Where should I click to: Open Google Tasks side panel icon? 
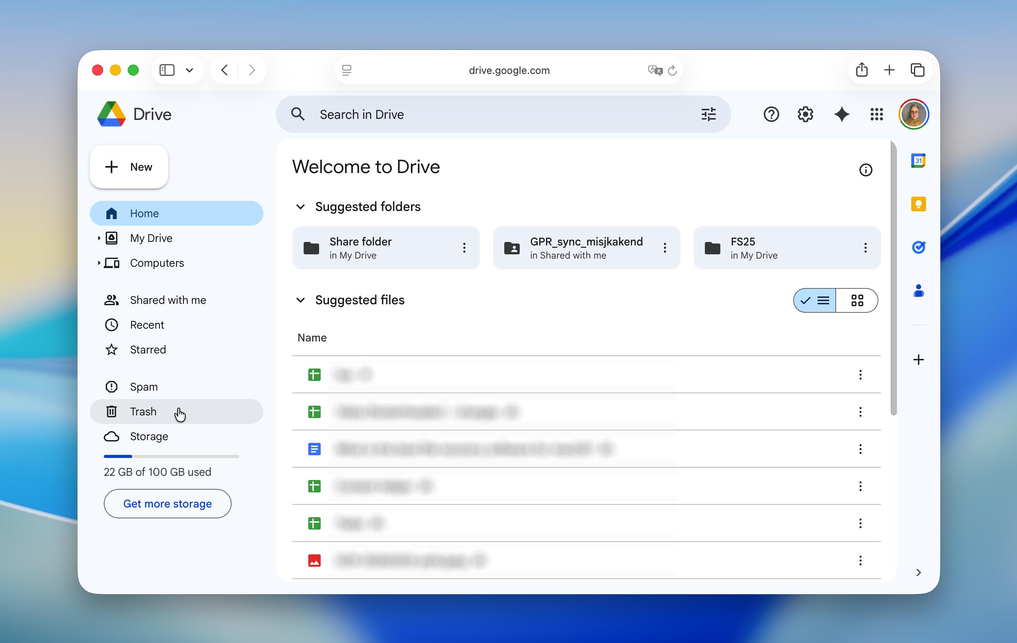click(x=918, y=247)
